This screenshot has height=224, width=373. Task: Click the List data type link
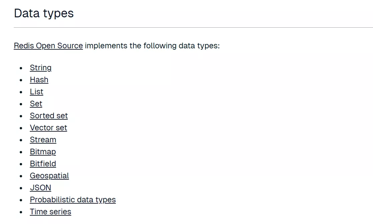coord(36,92)
